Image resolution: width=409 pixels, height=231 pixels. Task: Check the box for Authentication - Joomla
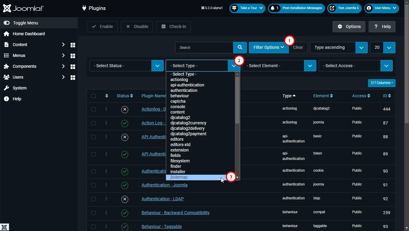tap(93, 185)
